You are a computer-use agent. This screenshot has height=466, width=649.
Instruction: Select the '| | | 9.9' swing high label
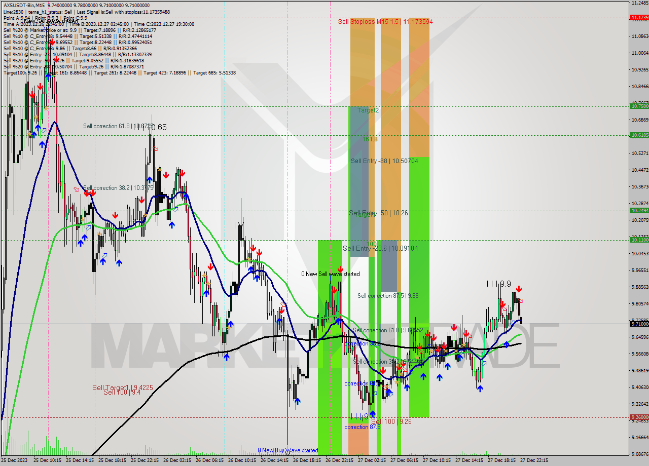click(x=498, y=284)
